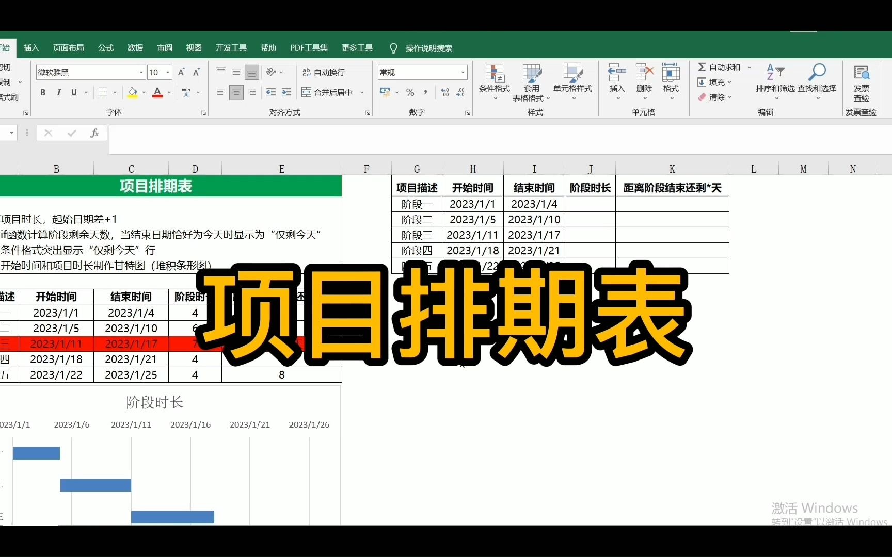The height and width of the screenshot is (557, 892).
Task: Open 排序和筛选 sort and filter
Action: 775,83
